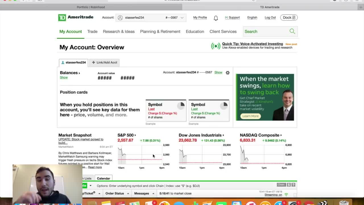The width and height of the screenshot is (364, 205).
Task: Open Research & Ideas menu
Action: [x=119, y=32]
